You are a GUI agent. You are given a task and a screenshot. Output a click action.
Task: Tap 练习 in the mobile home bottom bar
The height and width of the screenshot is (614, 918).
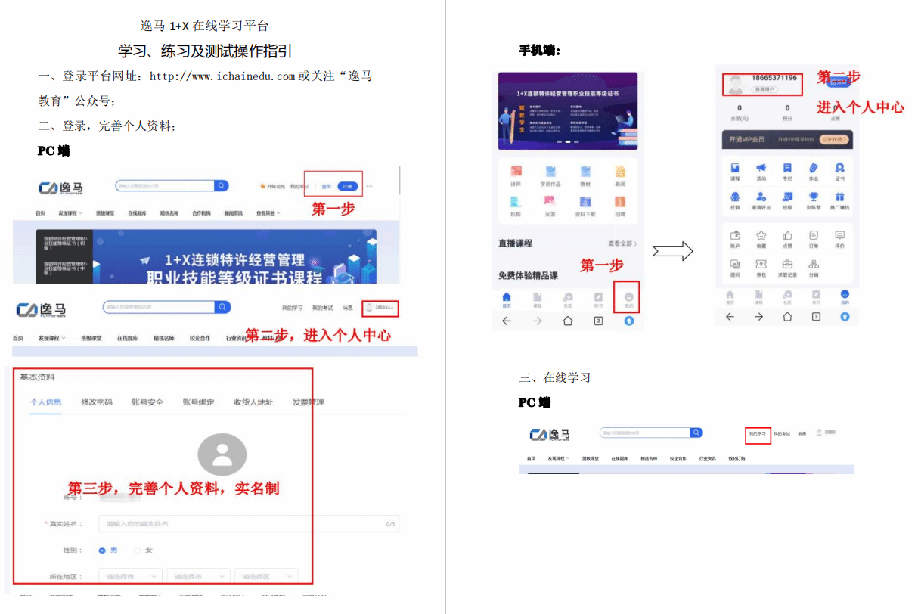pyautogui.click(x=598, y=299)
